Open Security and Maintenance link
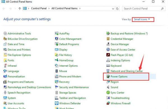Screen dimensions: 168x109 point(74,87)
